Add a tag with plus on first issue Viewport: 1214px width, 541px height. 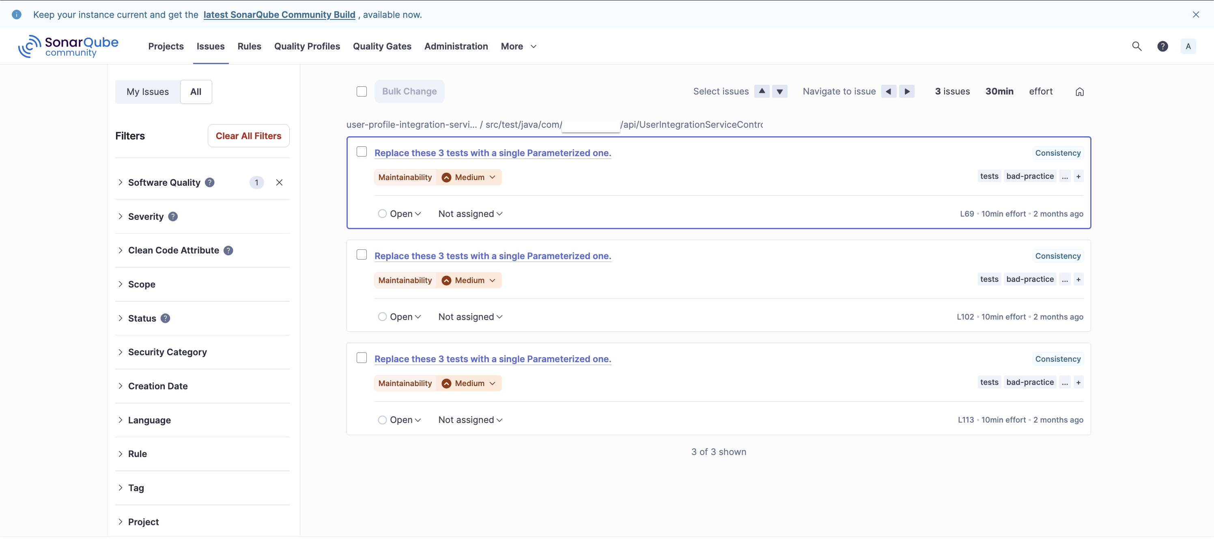coord(1078,176)
